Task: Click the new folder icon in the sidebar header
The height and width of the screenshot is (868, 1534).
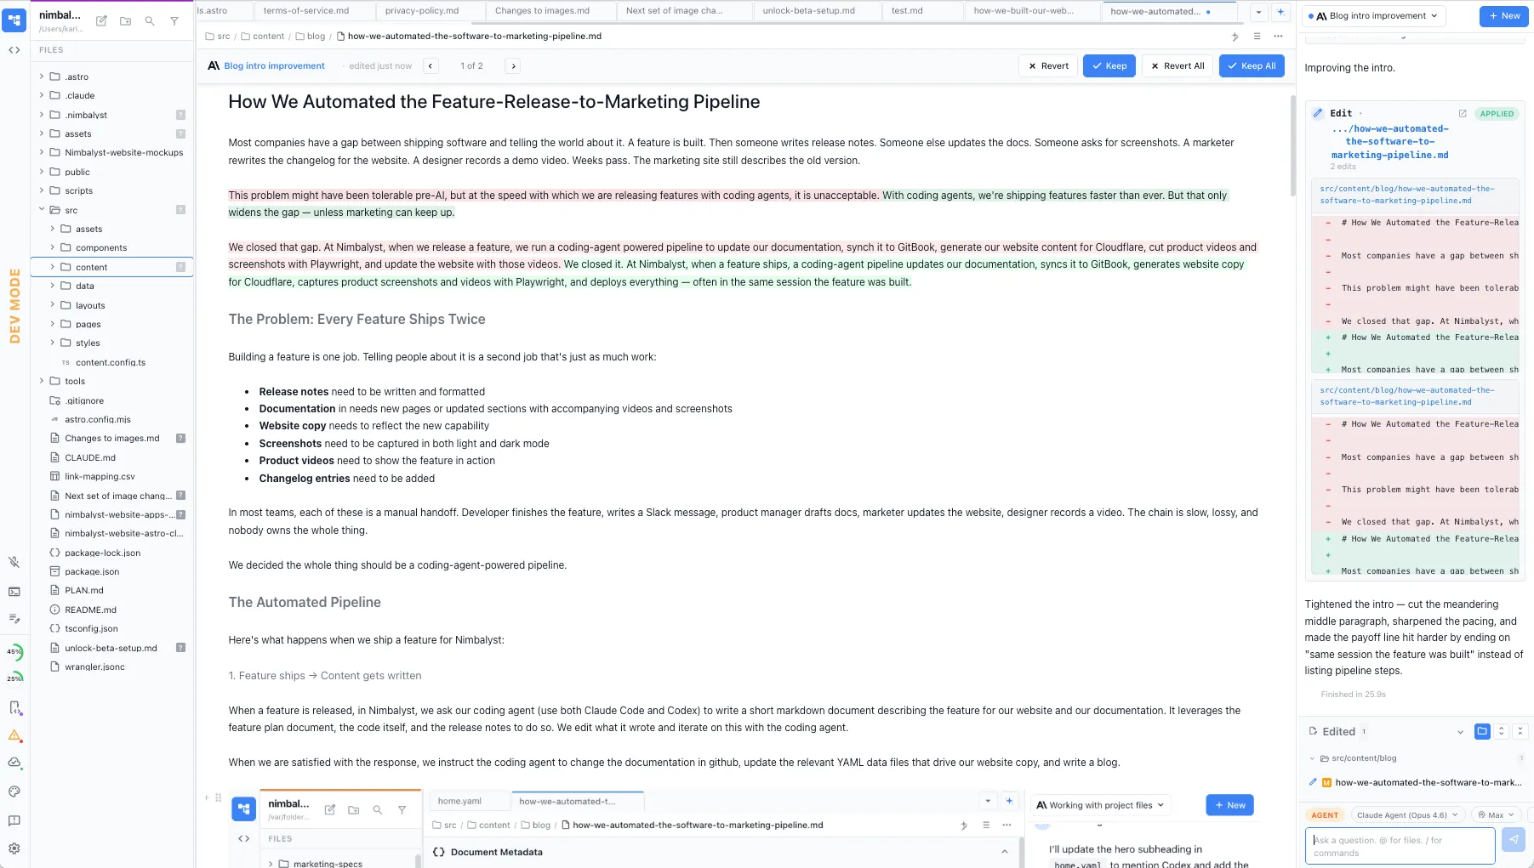Action: (125, 21)
